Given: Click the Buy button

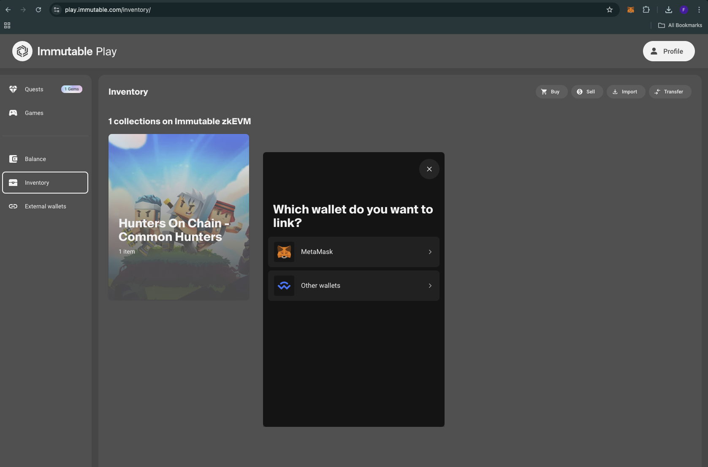Looking at the screenshot, I should [551, 92].
